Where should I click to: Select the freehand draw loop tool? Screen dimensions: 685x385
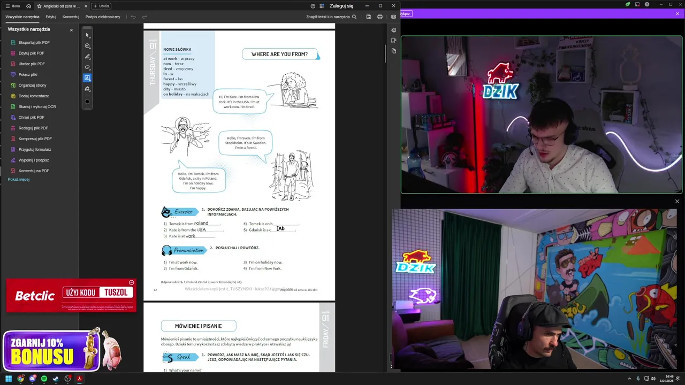coord(88,67)
